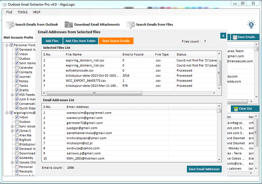
Task: Toggle the BigRock folder checkbox
Action: point(17,140)
